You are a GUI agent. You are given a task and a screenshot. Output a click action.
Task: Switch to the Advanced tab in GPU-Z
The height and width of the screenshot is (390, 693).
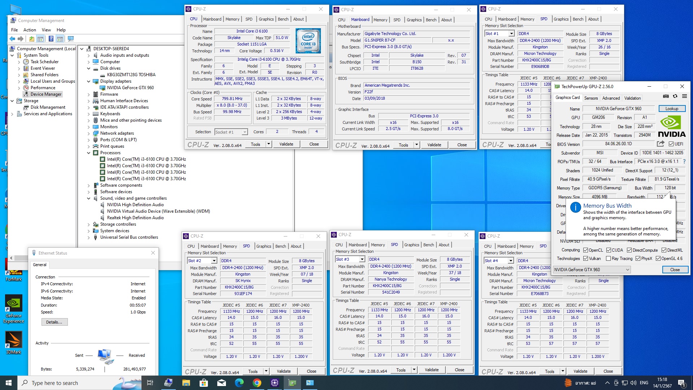coord(611,98)
